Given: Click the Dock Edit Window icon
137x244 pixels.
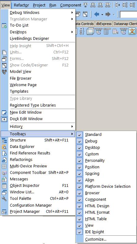Looking at the screenshot, I should click(x=4, y=119).
